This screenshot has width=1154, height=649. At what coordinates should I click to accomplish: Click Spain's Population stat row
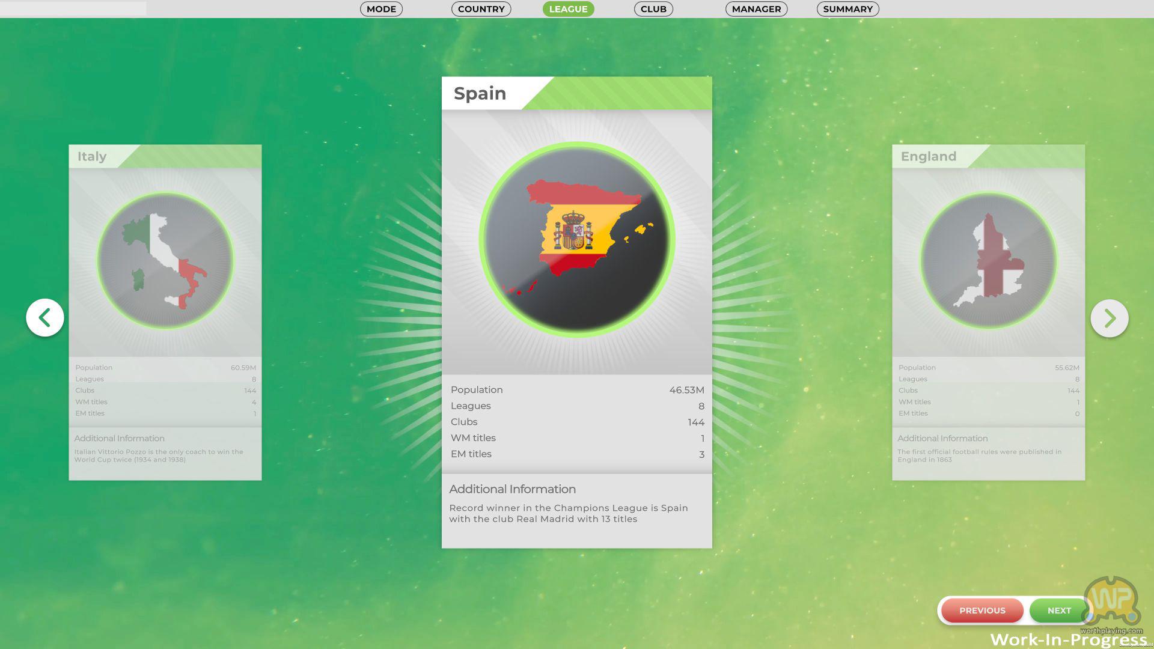click(576, 389)
